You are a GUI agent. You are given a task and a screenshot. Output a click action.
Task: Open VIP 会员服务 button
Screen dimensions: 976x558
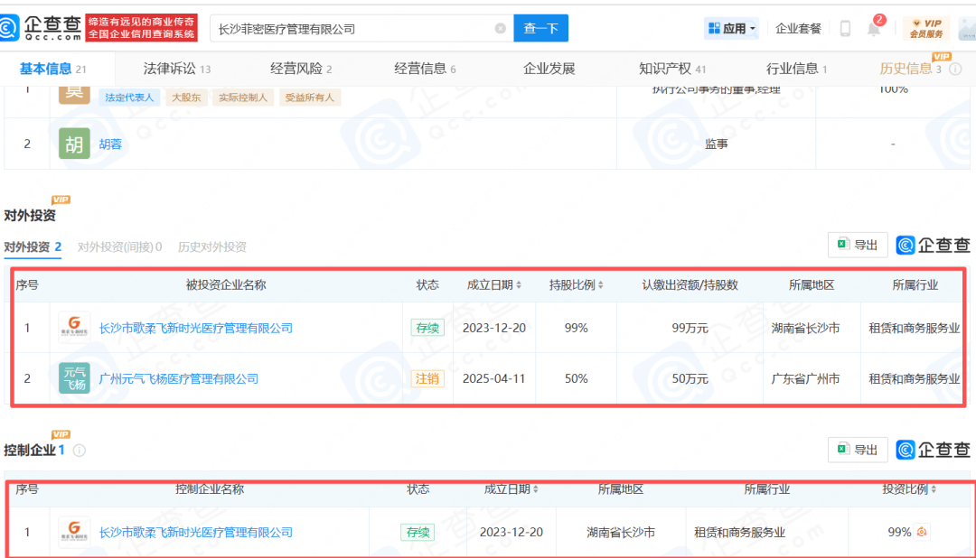(926, 29)
